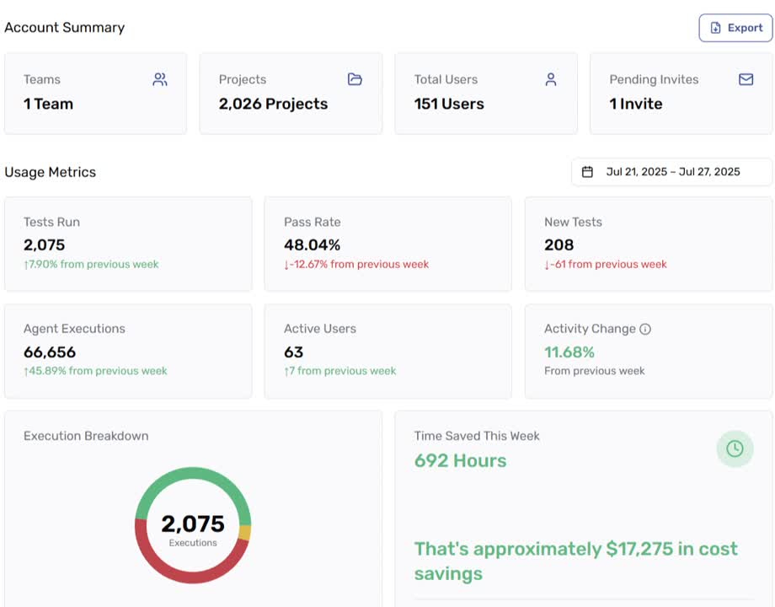Click the '1 Team' value
This screenshot has width=775, height=607.
point(49,104)
